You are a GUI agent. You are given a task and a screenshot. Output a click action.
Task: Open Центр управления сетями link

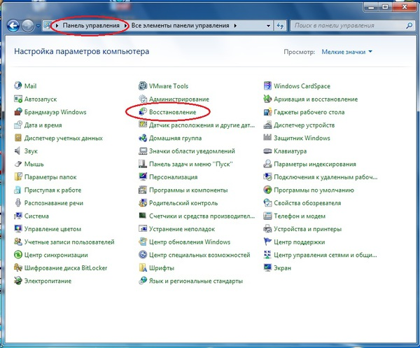(x=325, y=255)
